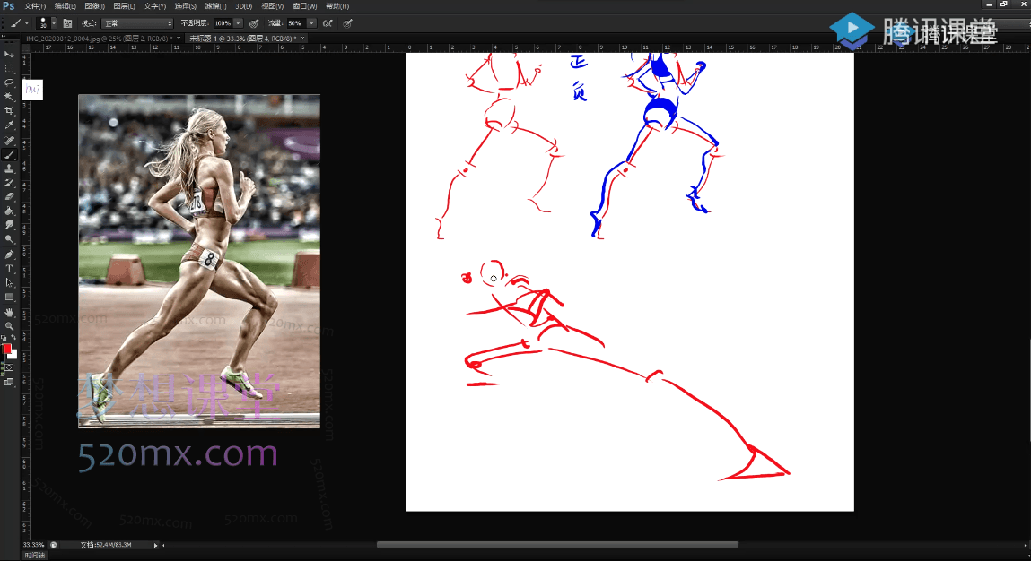This screenshot has width=1031, height=561.
Task: Select the Magic Wand tool
Action: click(x=9, y=96)
